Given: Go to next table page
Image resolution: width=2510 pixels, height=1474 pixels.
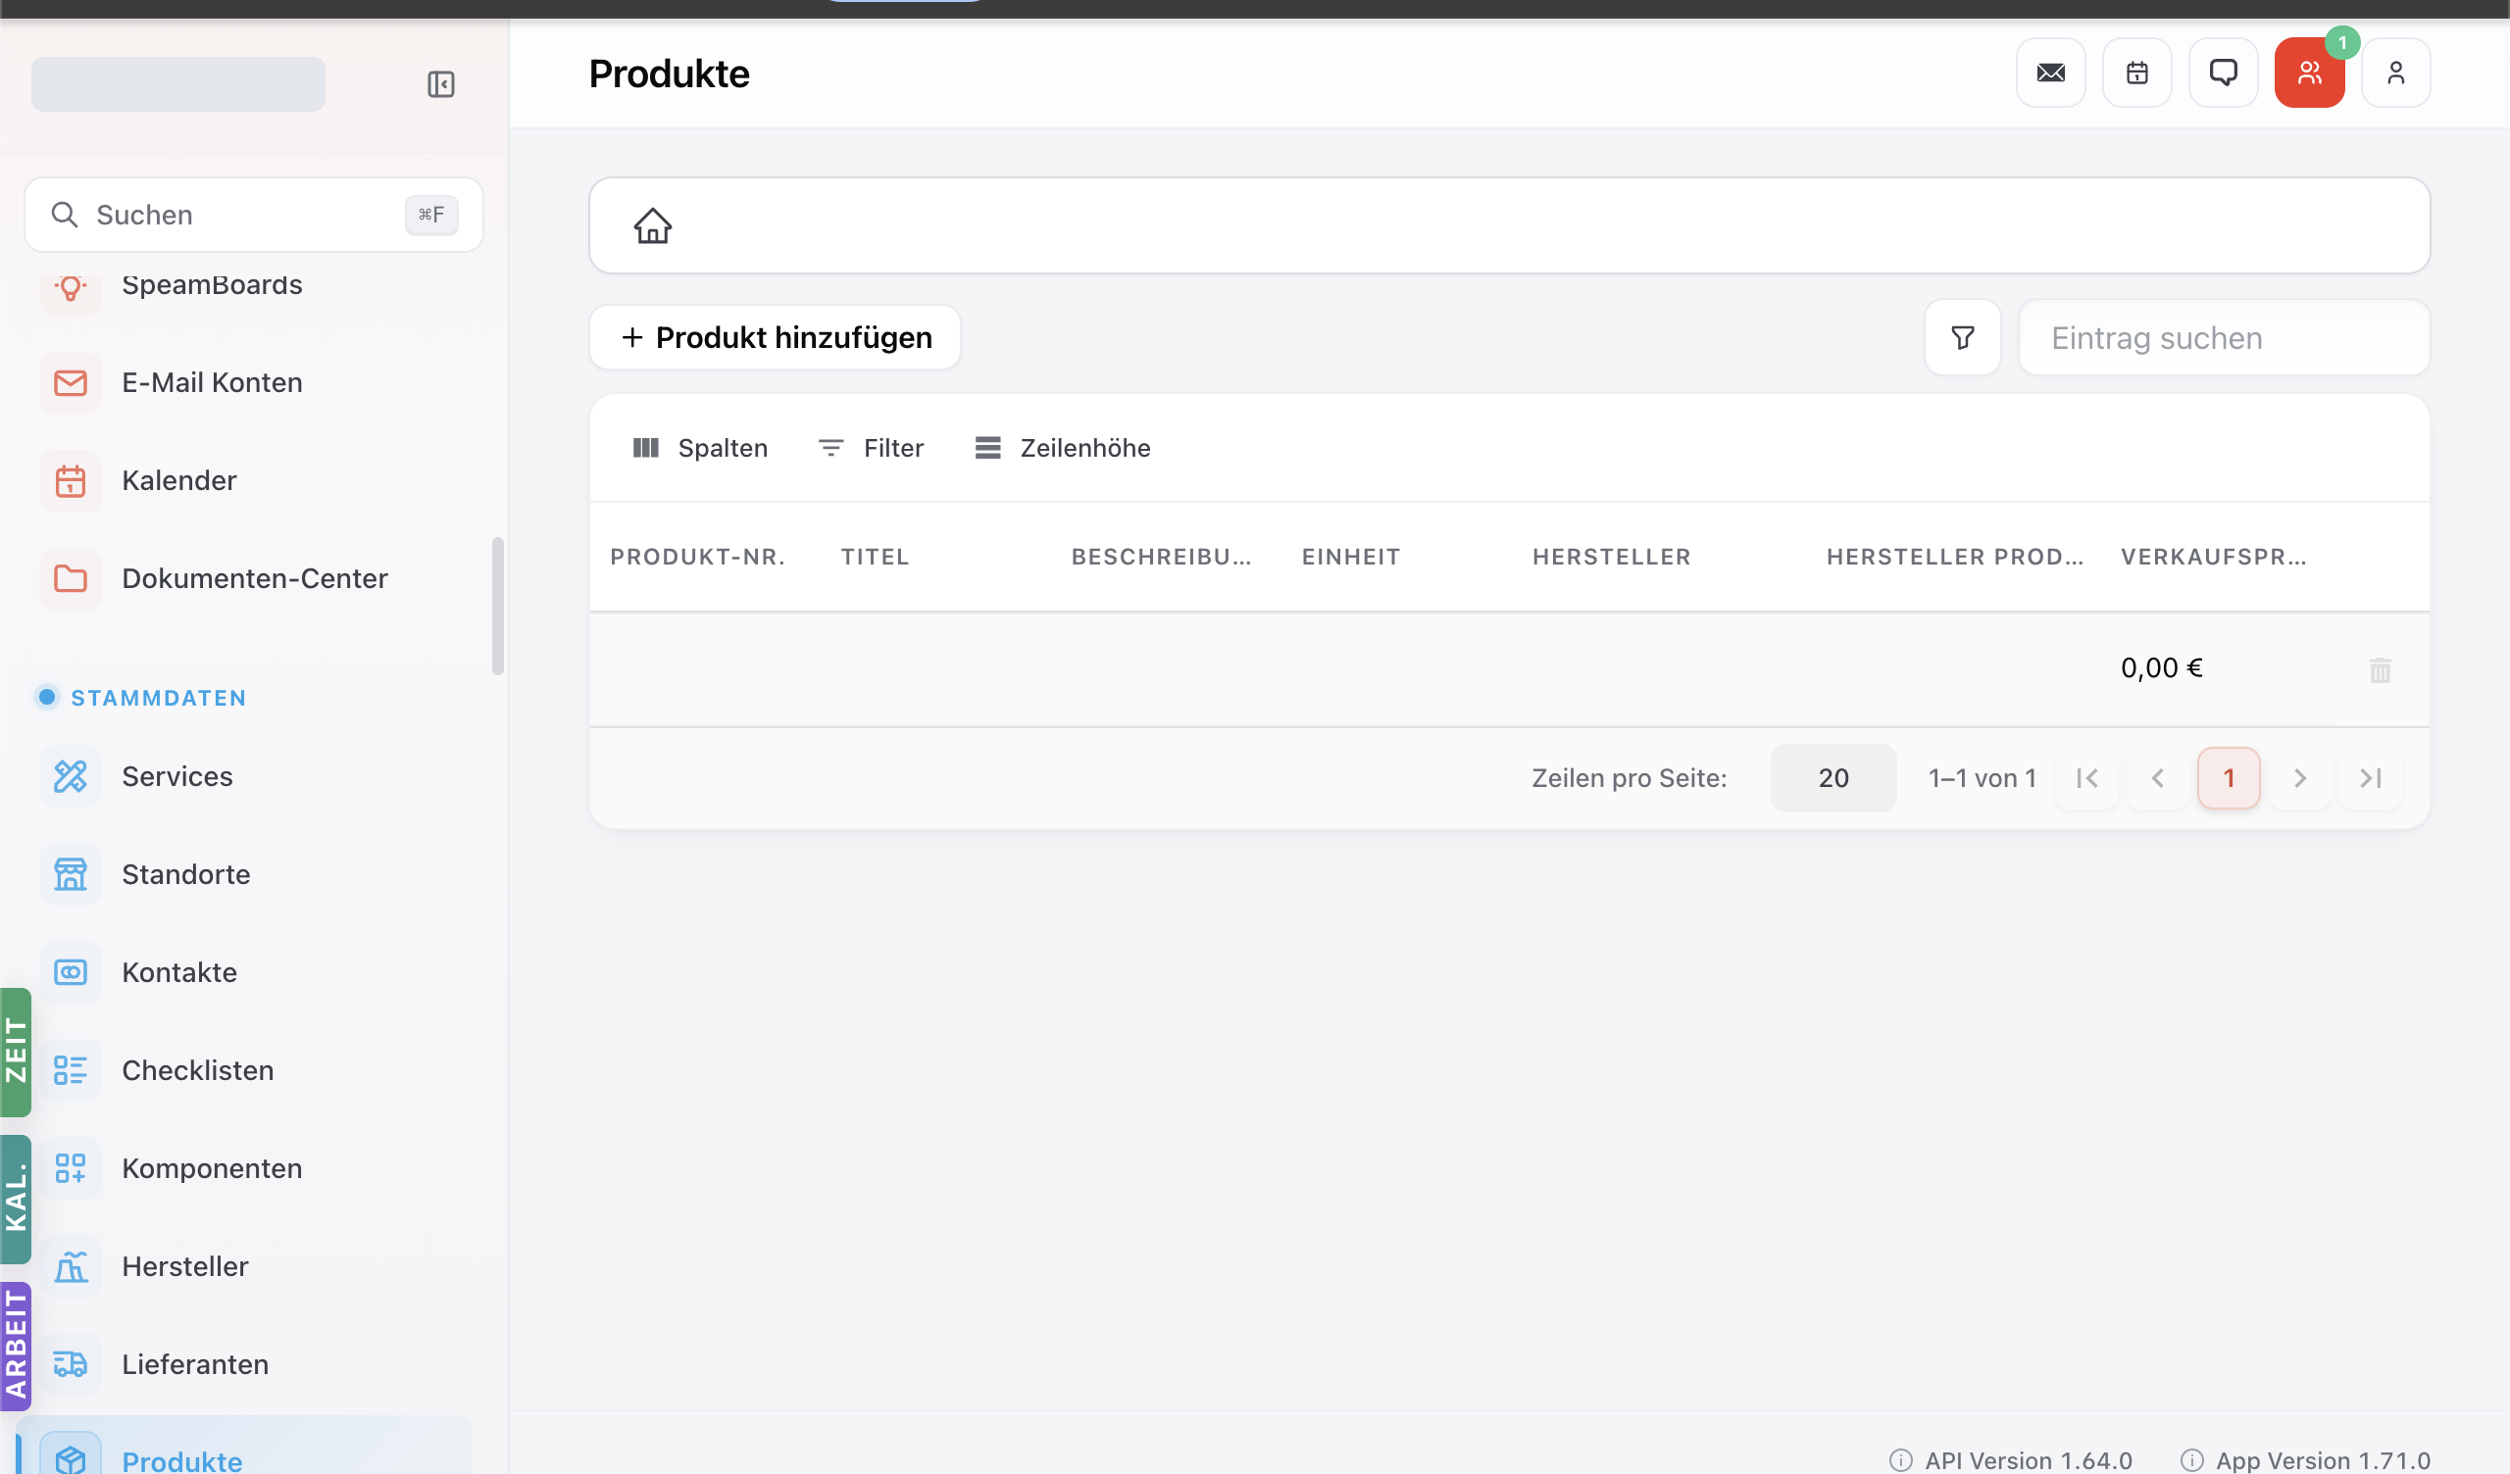Looking at the screenshot, I should tap(2300, 778).
